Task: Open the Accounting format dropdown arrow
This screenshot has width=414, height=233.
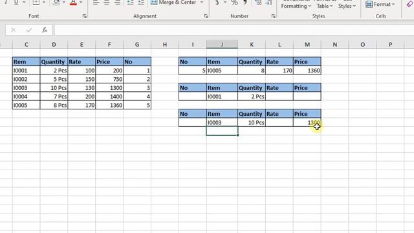Action: [x=225, y=3]
